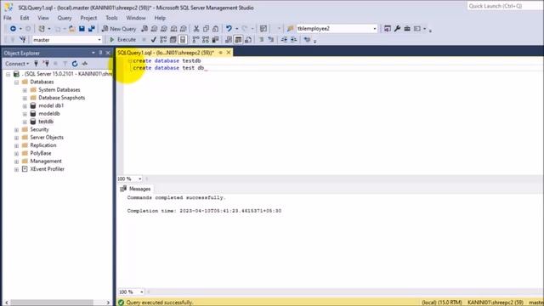Screen dimensions: 544x306
Task: Click the Properties wrench icon
Action: click(x=397, y=29)
